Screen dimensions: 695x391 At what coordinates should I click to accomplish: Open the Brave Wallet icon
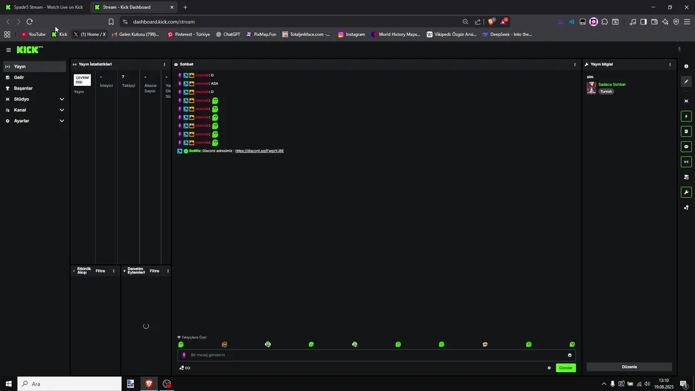coord(654,22)
